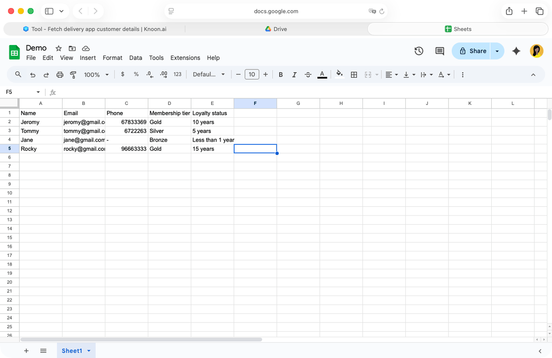
Task: Add a new sheet with the plus button
Action: 26,350
